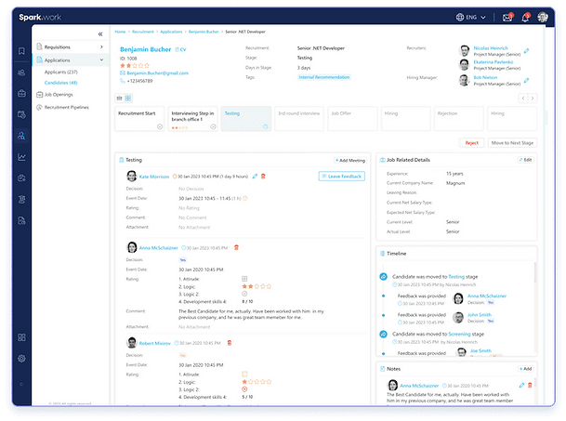Image resolution: width=566 pixels, height=421 pixels.
Task: Go to Applications breadcrumb
Action: pos(171,32)
